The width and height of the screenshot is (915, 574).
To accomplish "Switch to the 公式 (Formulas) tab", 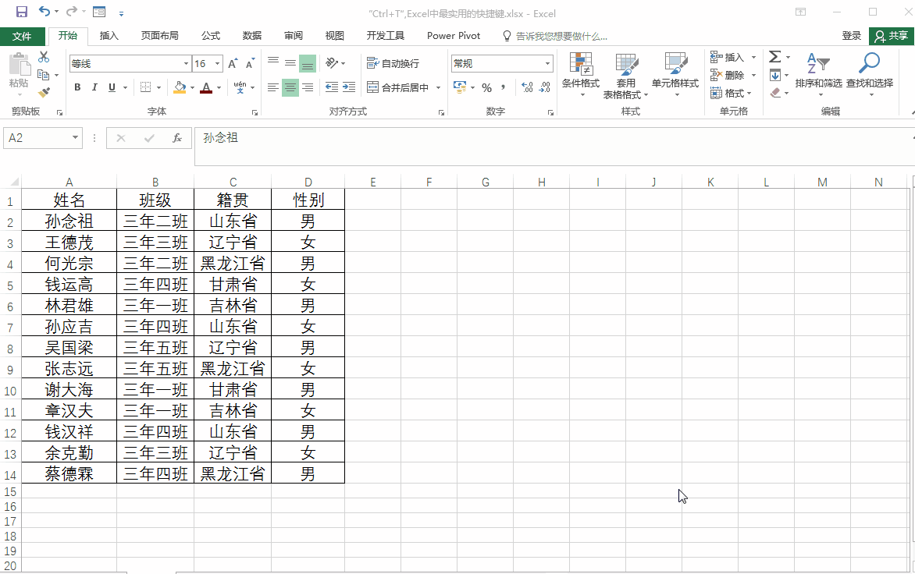I will pyautogui.click(x=211, y=36).
